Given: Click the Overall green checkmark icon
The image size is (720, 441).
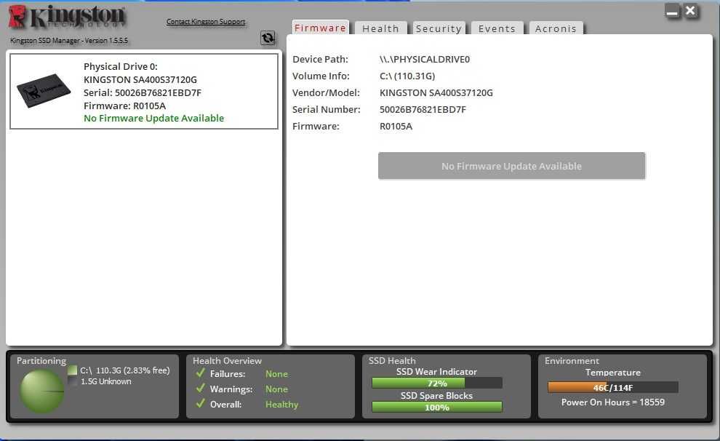Looking at the screenshot, I should [x=200, y=403].
